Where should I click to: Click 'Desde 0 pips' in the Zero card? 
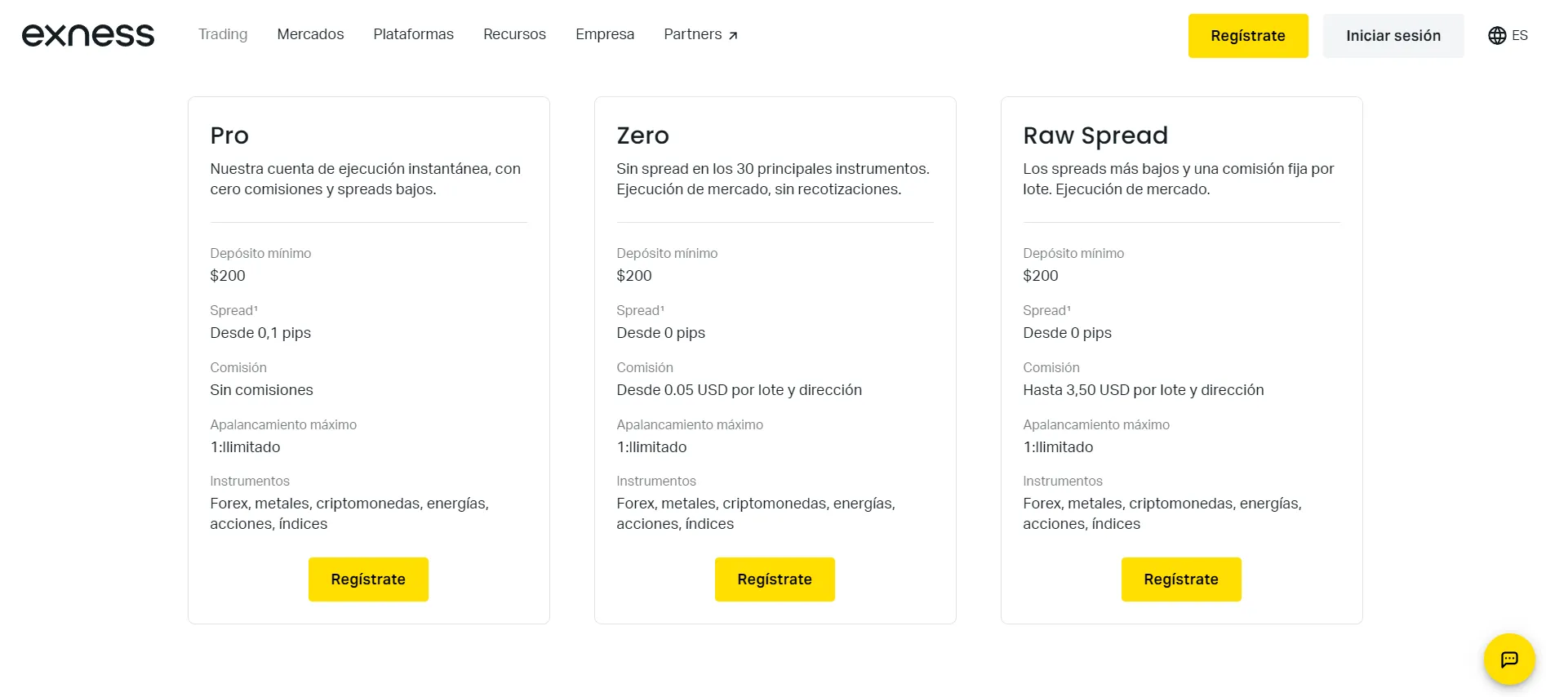pyautogui.click(x=660, y=333)
